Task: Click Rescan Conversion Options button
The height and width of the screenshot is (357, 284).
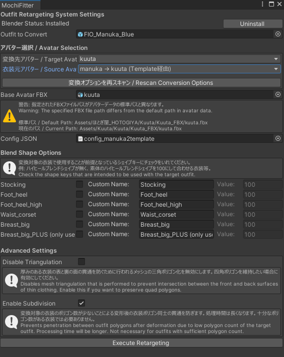Action: click(x=141, y=83)
